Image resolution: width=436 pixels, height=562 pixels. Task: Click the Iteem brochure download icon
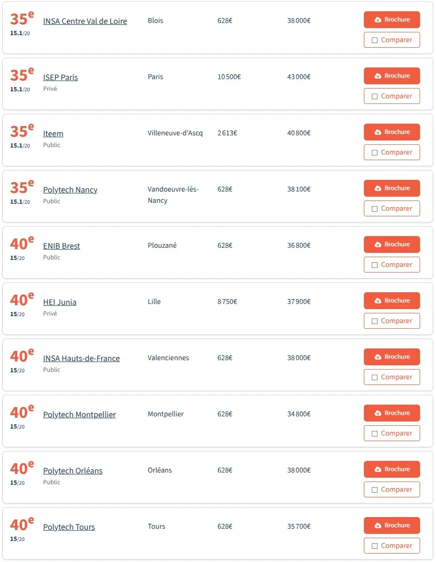378,133
